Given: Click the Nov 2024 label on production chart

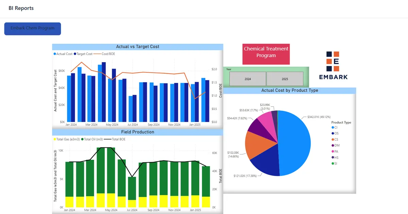Looking at the screenshot, I should click(174, 210).
